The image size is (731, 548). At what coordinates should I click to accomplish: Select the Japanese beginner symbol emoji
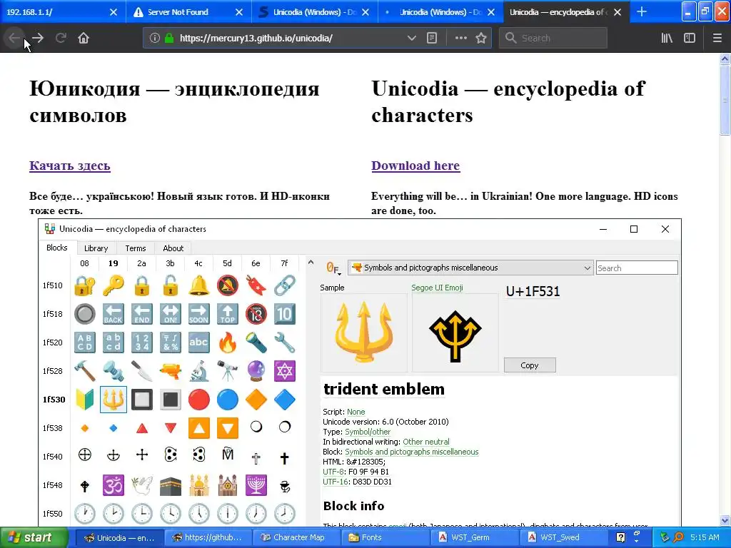point(85,400)
